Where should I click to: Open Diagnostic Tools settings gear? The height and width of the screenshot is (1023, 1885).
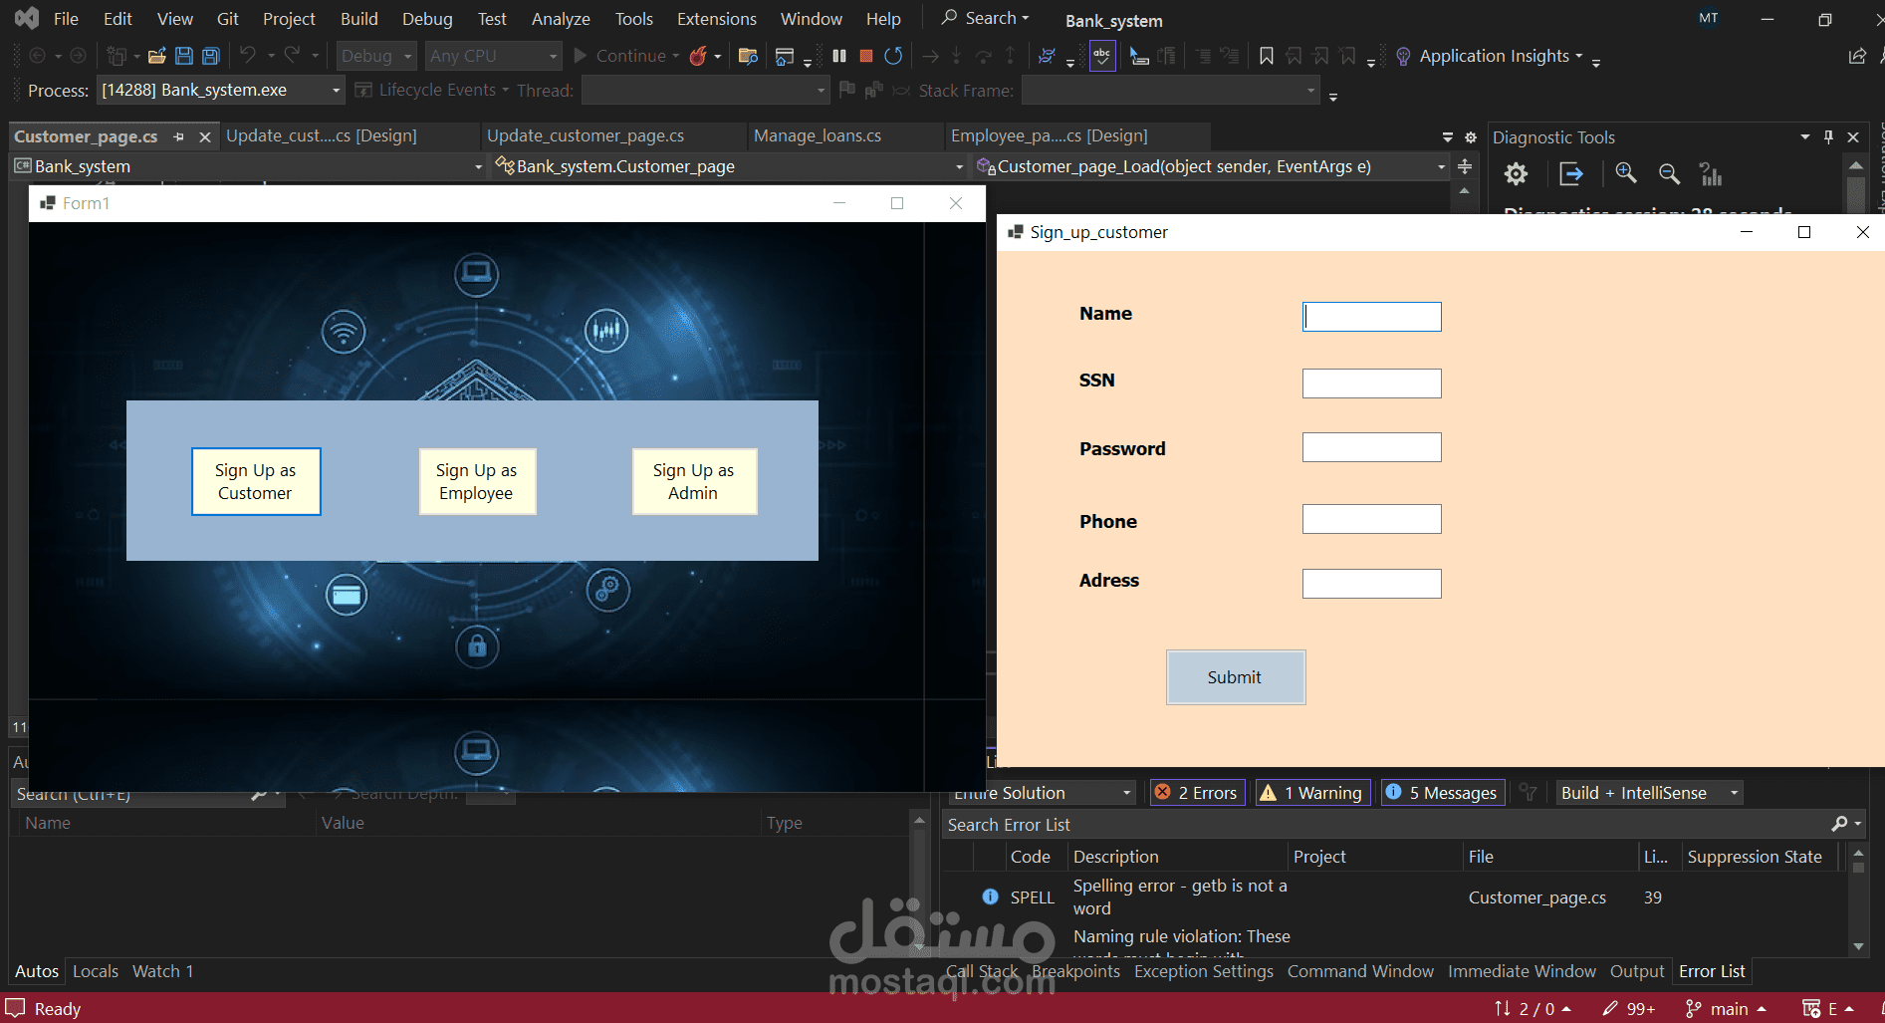[x=1516, y=174]
